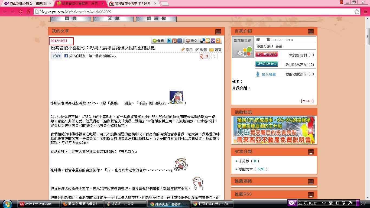The width and height of the screenshot is (370, 208).
Task: Open the Firefox 歐美劇 taskbar window
Action: coord(82,204)
